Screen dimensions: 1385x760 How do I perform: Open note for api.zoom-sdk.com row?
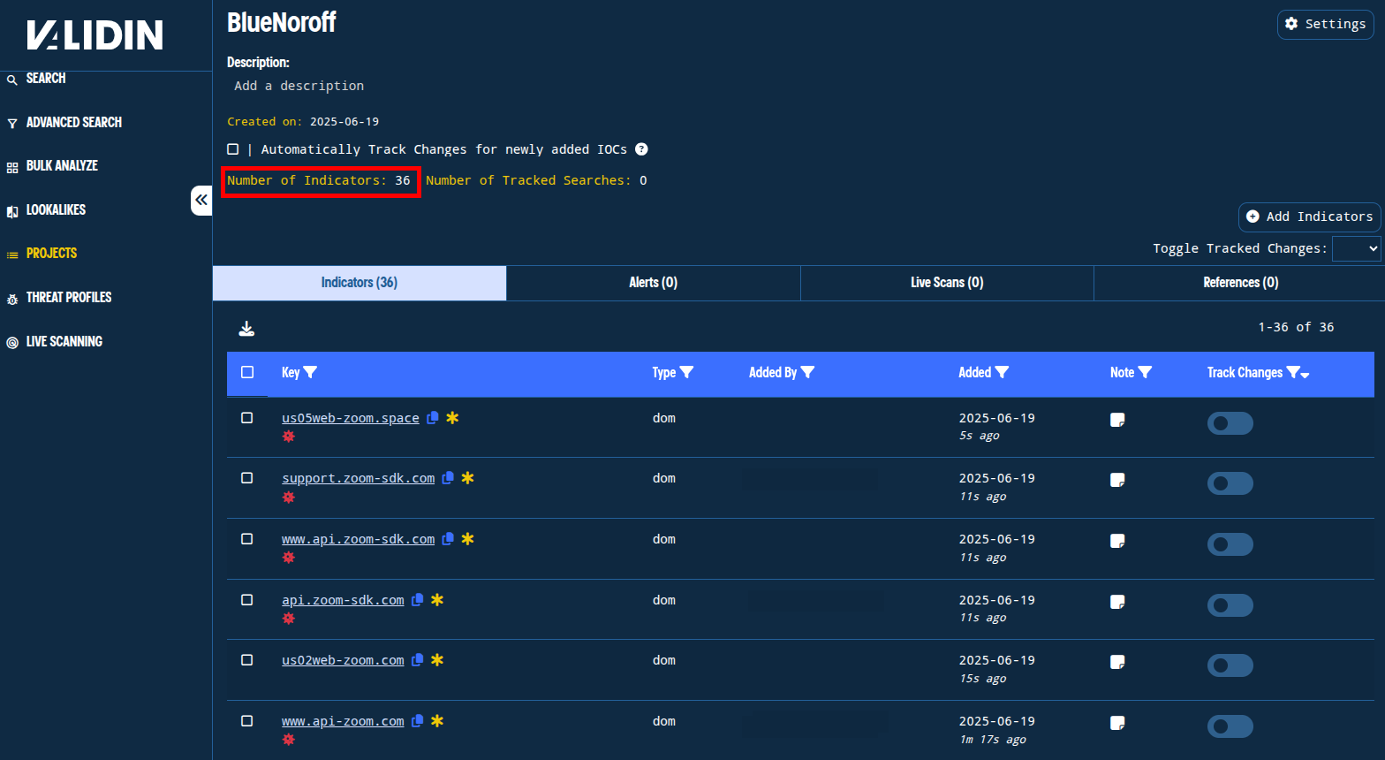(1117, 602)
